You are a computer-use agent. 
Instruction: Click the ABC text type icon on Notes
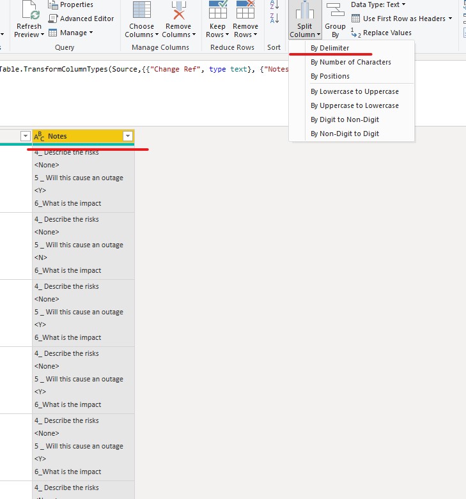[x=39, y=136]
